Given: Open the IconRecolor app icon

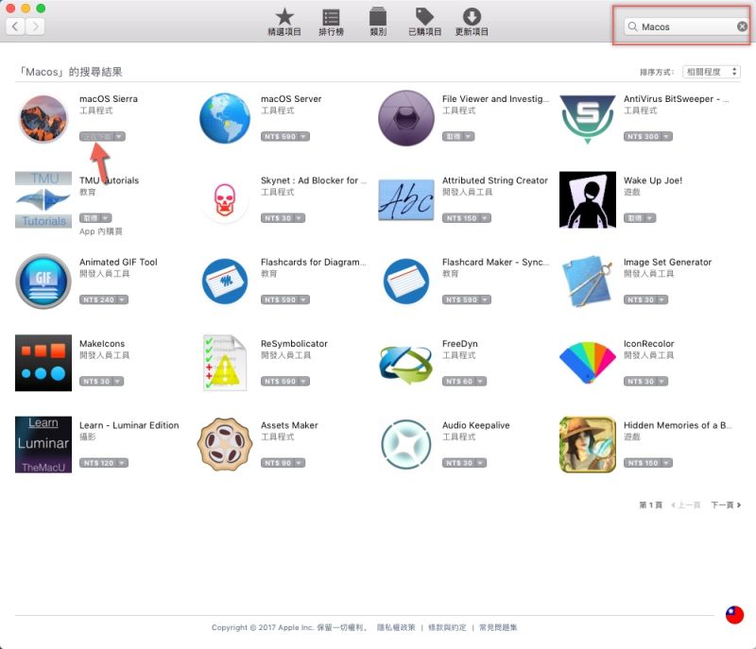Looking at the screenshot, I should click(x=587, y=363).
